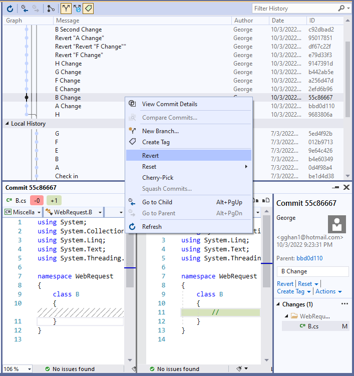Open the Create Tag dropdown in commit details
The image size is (354, 376).
(x=309, y=292)
